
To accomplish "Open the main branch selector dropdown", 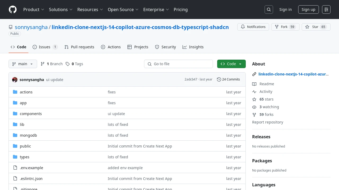I will pos(23,64).
